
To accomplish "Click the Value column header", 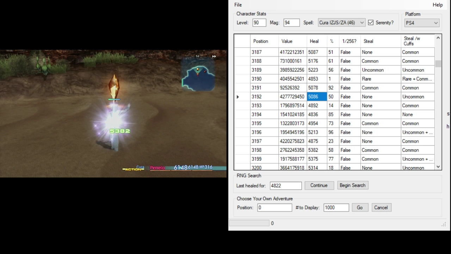I will [292, 41].
